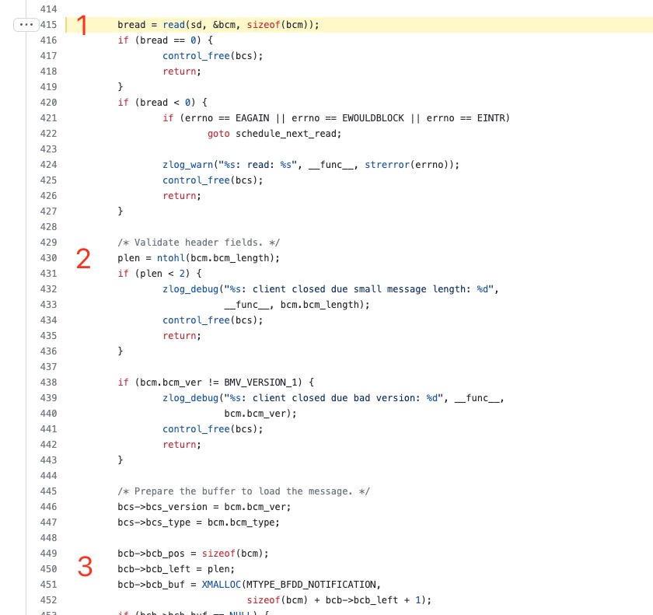The height and width of the screenshot is (615, 653).
Task: Click 'schedule_next_read' label on line 422
Action: [x=286, y=134]
